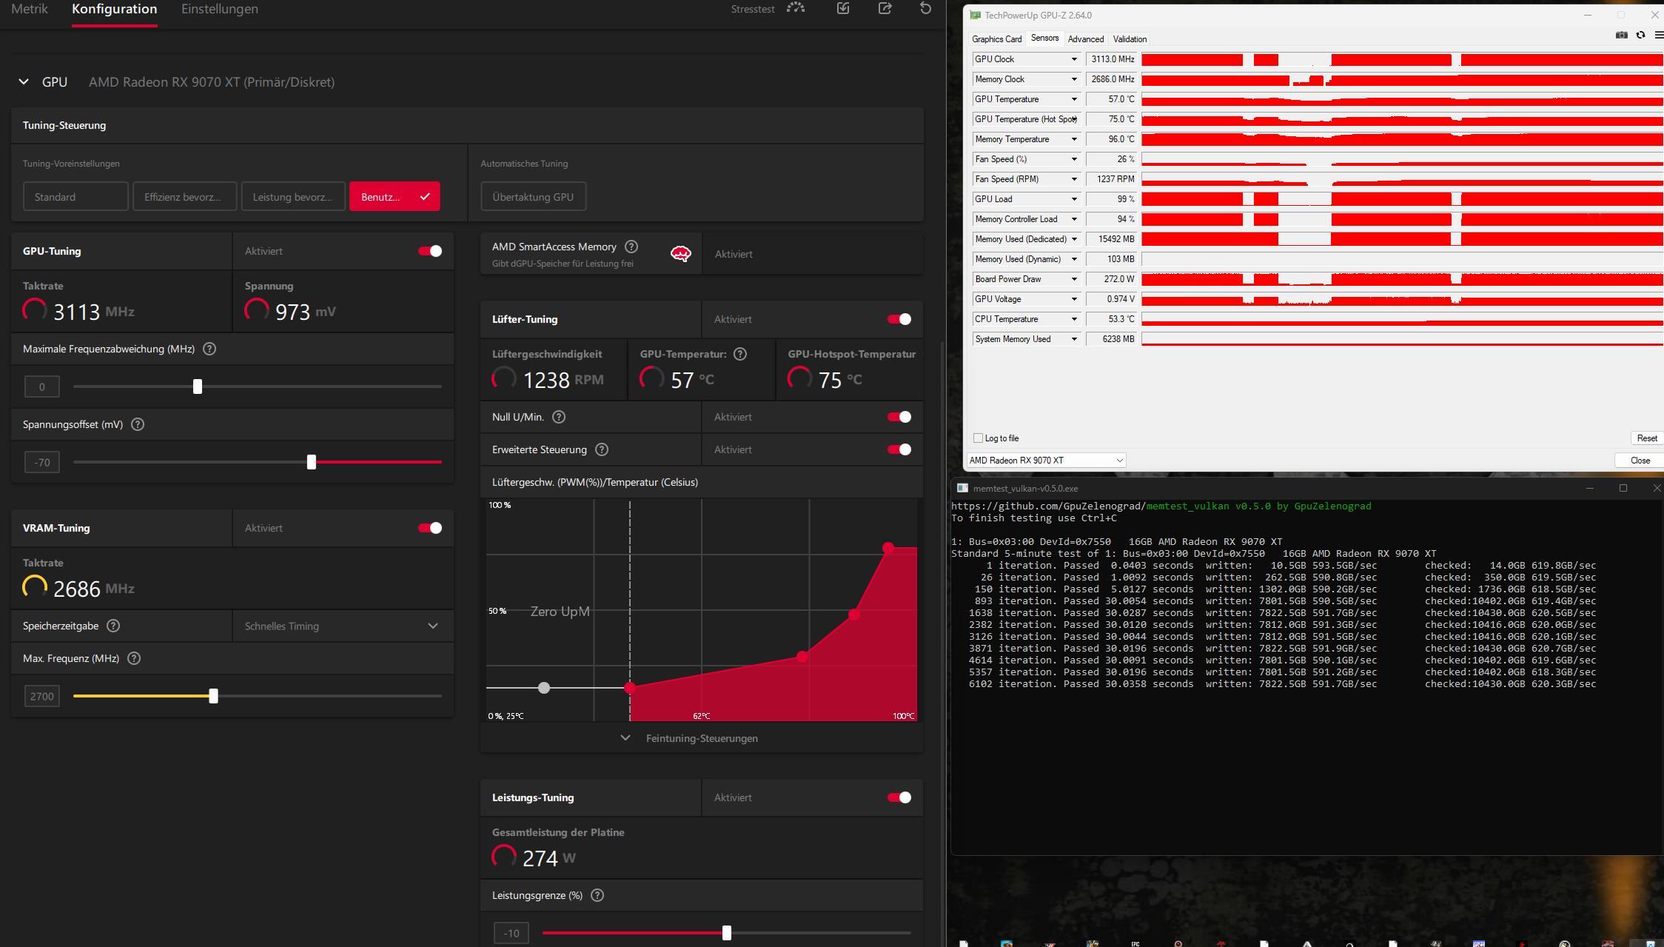Collapse the GPU section chevron
The width and height of the screenshot is (1664, 947).
tap(24, 82)
